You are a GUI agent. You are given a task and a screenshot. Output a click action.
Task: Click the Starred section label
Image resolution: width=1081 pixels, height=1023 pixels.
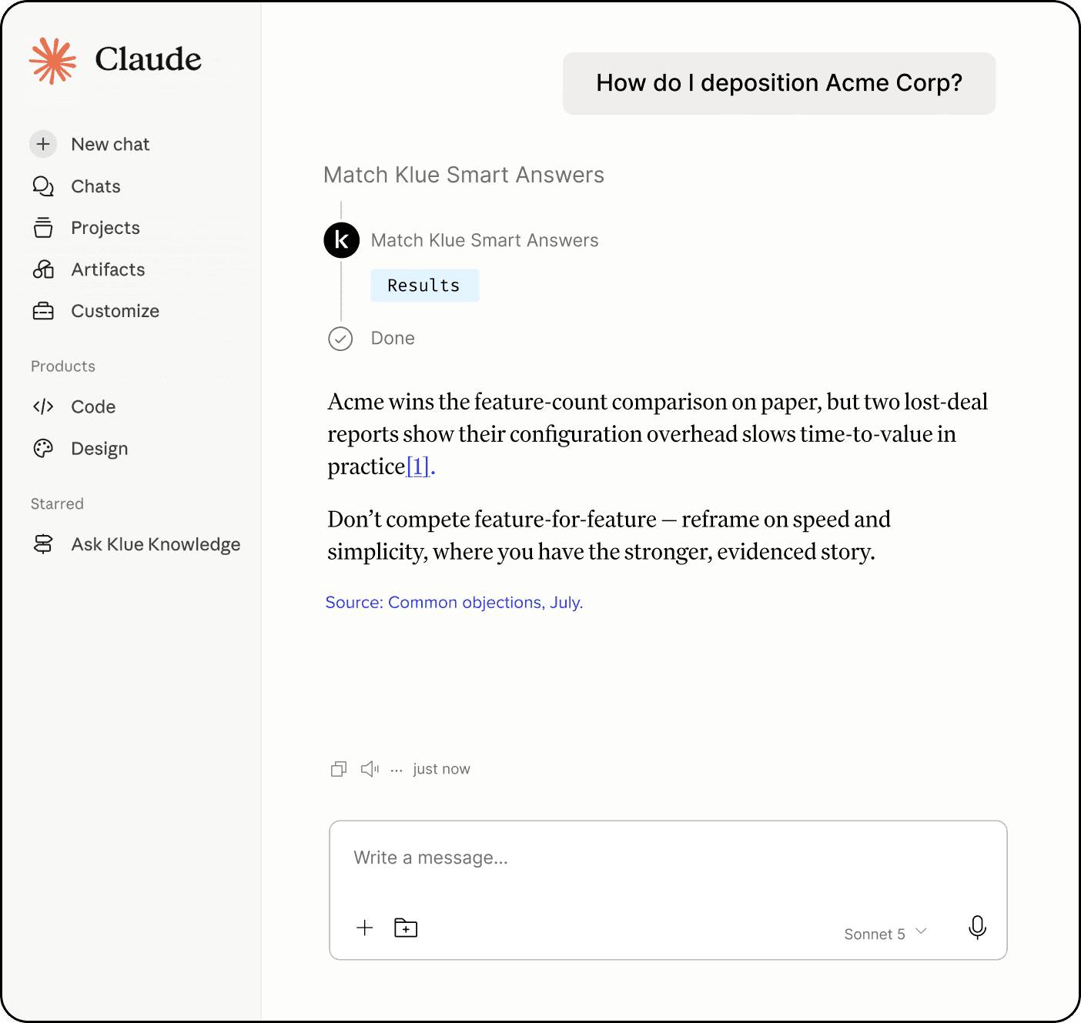[57, 504]
